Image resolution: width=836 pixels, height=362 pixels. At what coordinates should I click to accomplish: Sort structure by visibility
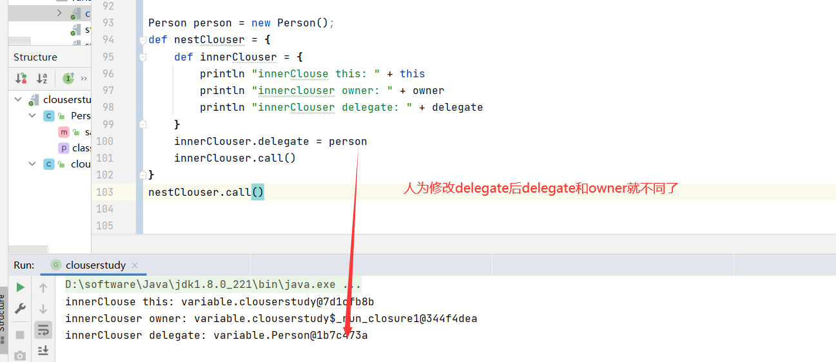coord(21,79)
